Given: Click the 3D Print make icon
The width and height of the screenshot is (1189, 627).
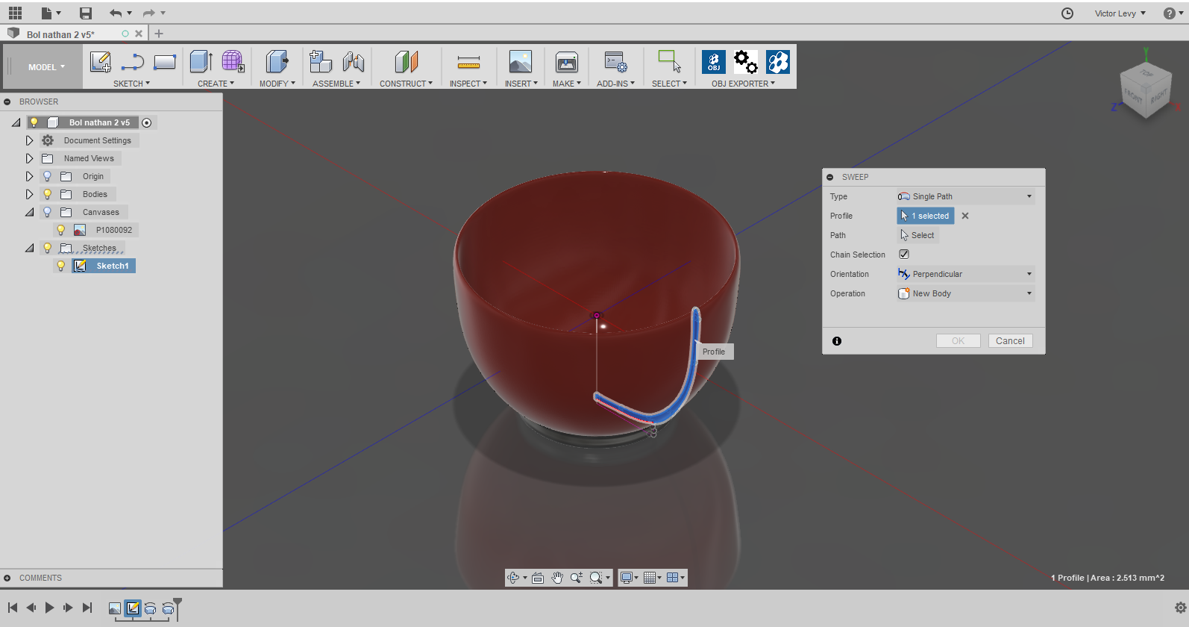Looking at the screenshot, I should [x=566, y=62].
